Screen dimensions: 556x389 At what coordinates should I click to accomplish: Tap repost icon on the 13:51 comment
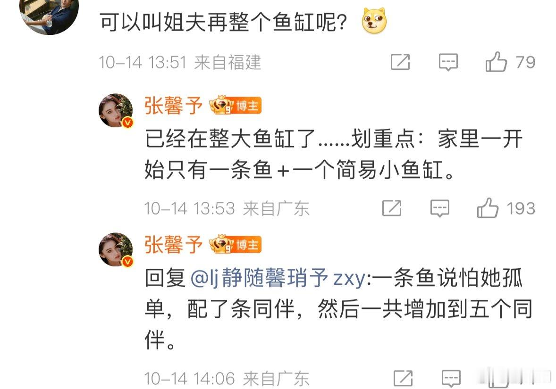tap(400, 62)
